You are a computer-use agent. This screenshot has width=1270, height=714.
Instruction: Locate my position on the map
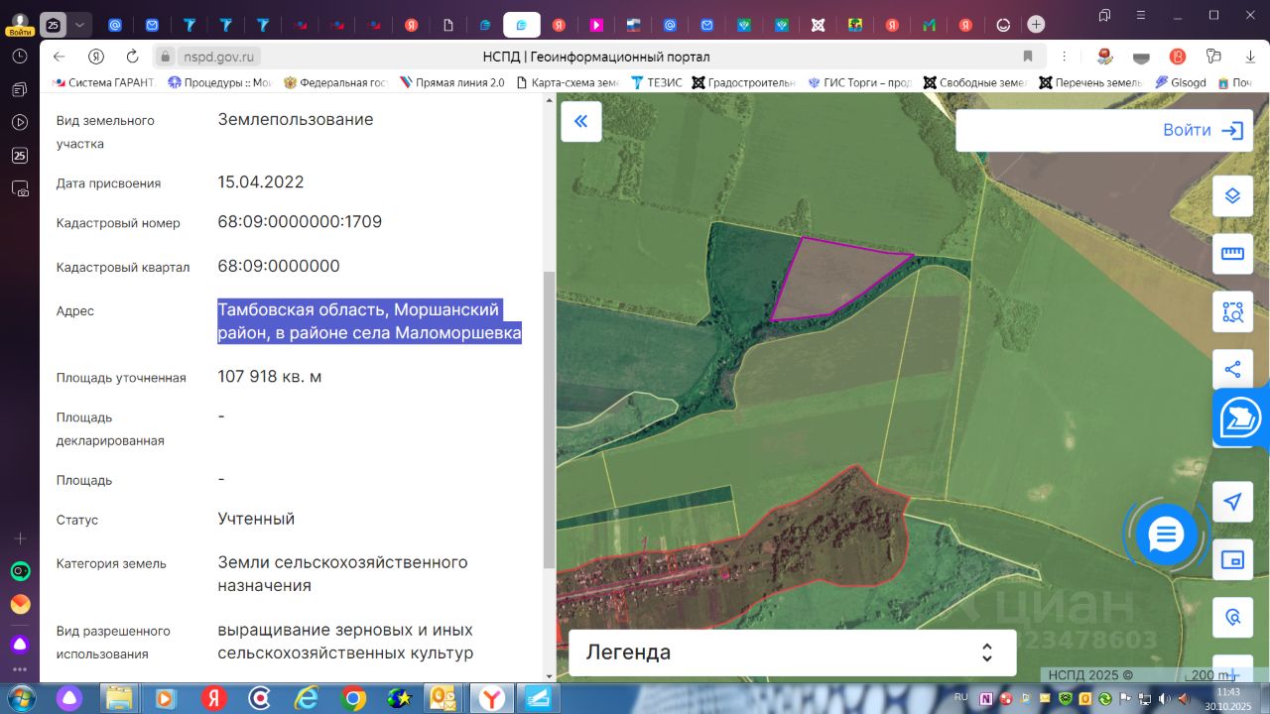1232,503
